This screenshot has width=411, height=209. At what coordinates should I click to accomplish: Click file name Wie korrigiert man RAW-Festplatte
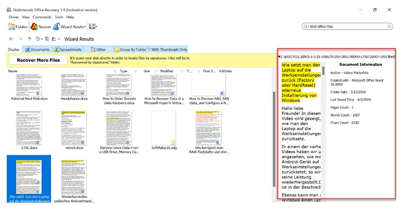209,150
